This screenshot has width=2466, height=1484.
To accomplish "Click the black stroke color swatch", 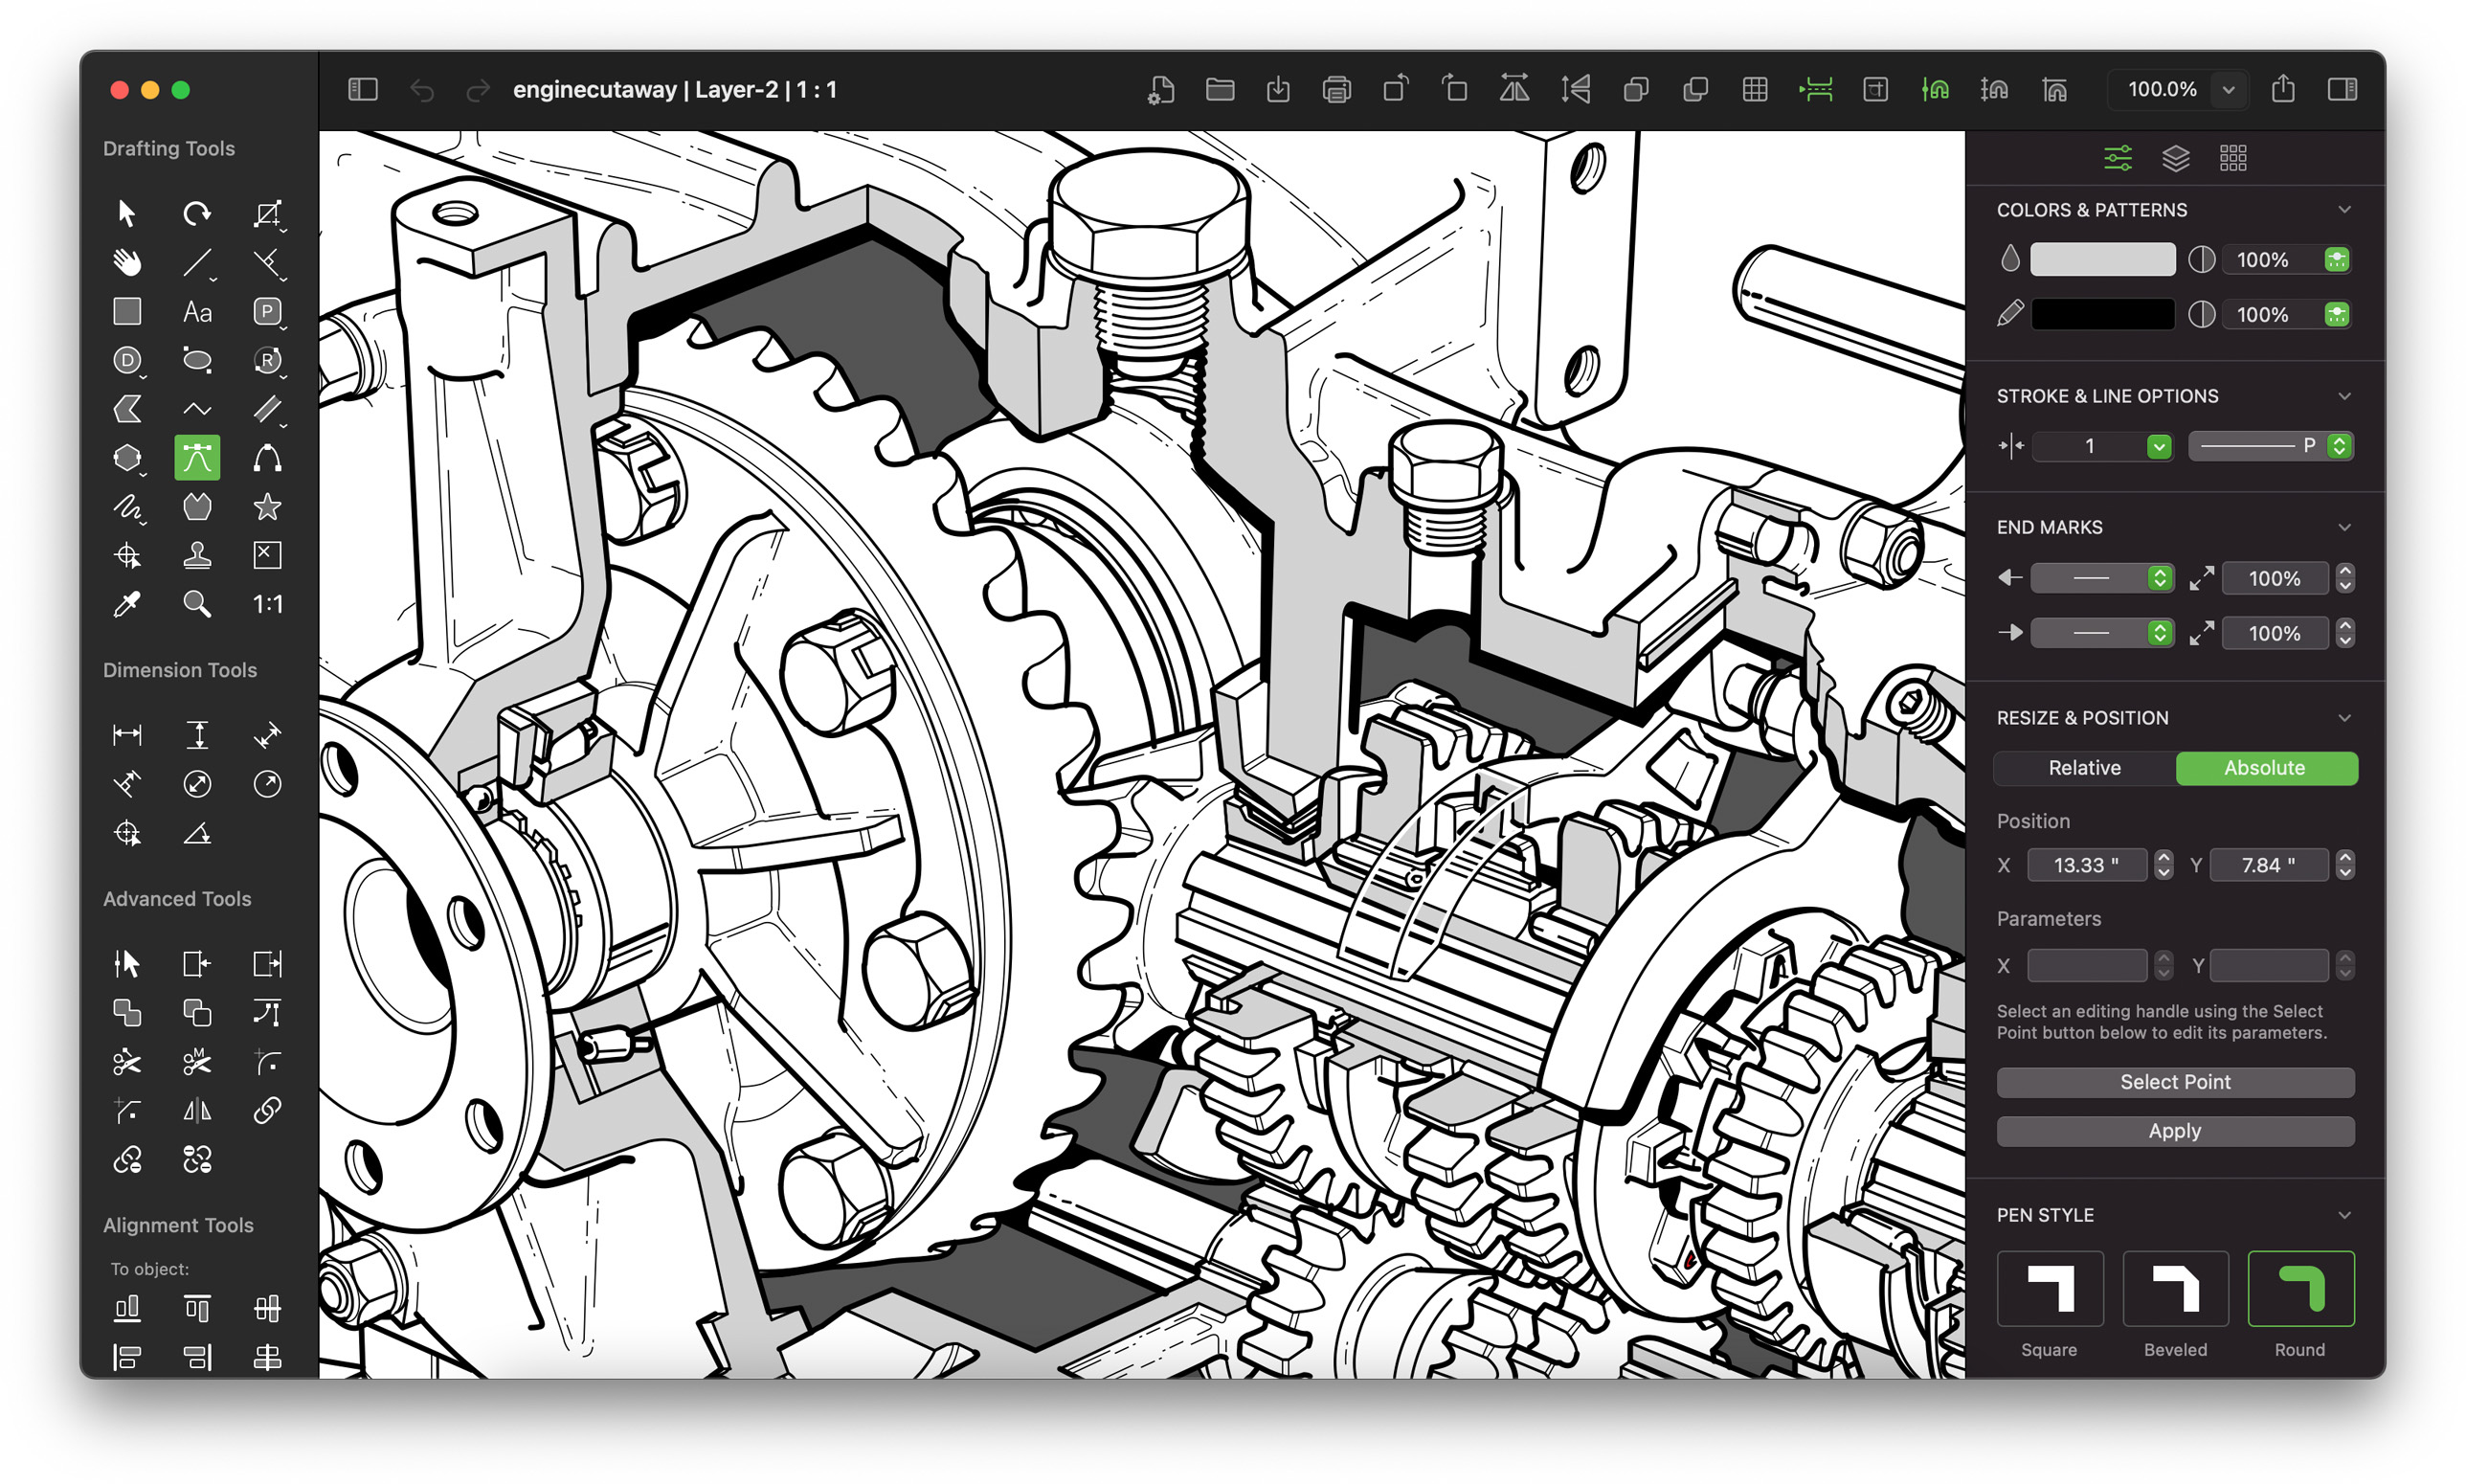I will tap(2103, 314).
